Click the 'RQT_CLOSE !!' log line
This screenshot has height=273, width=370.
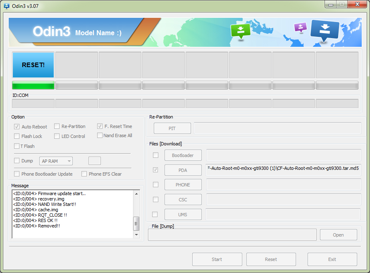pos(40,215)
